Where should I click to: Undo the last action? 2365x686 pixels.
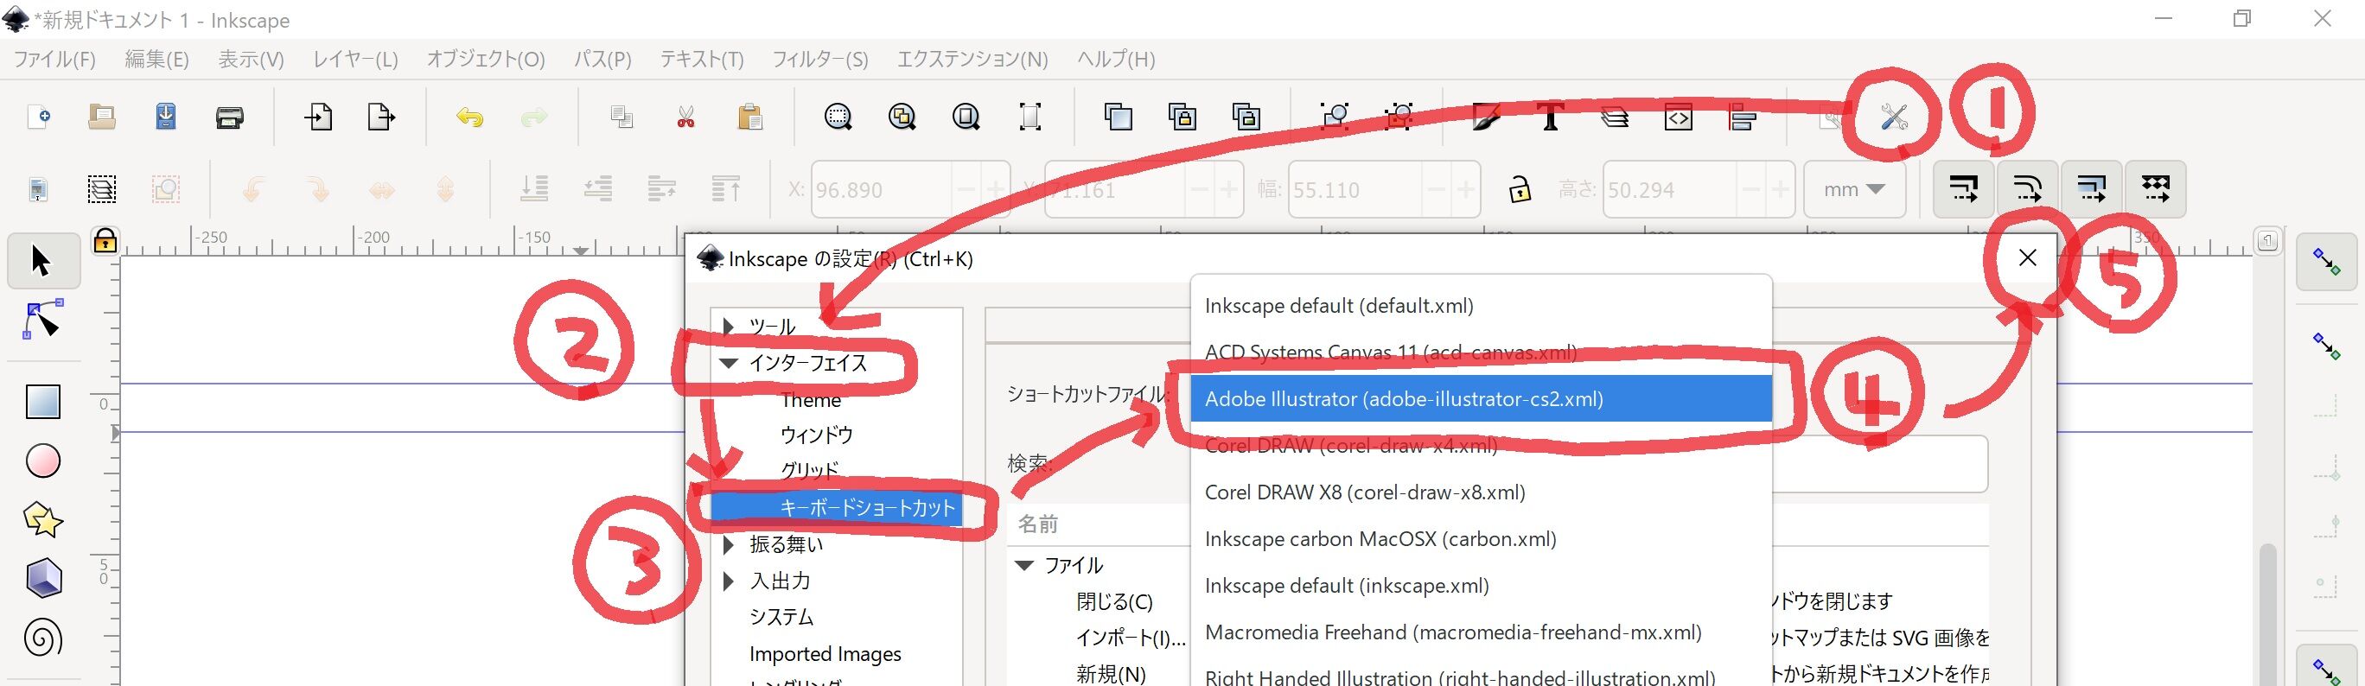(x=470, y=117)
